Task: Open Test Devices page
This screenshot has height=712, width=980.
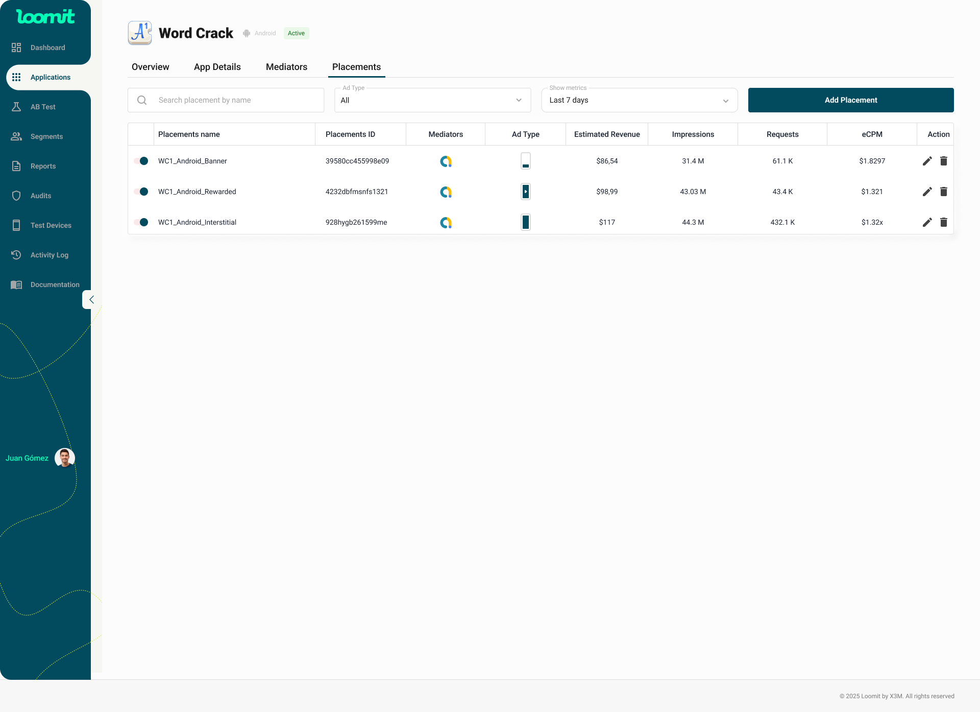Action: (x=51, y=225)
